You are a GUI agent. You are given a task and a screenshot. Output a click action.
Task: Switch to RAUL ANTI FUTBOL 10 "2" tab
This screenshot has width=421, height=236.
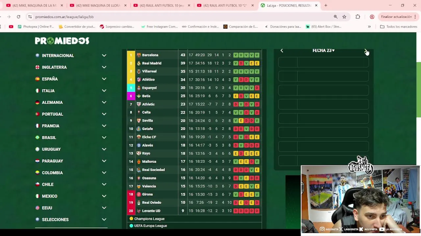pos(225,5)
